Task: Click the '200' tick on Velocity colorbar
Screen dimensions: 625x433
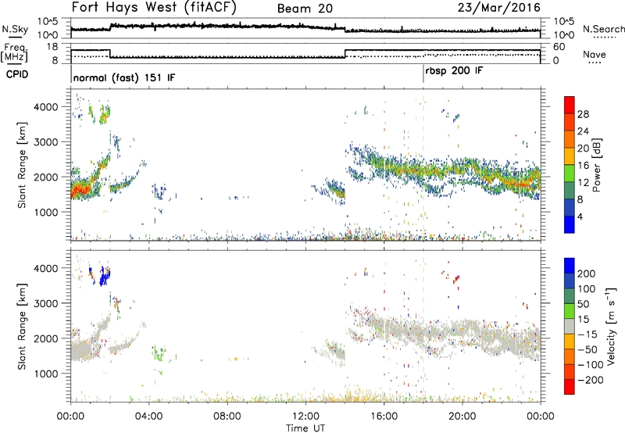Action: point(587,274)
